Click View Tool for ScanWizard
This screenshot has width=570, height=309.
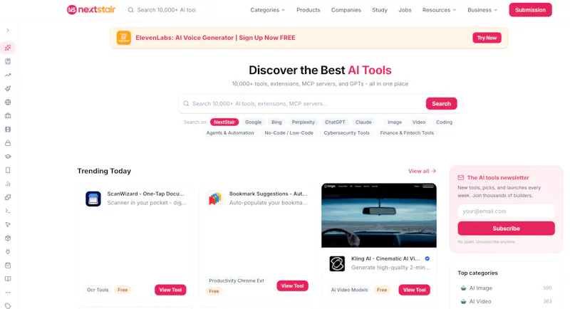click(x=170, y=290)
